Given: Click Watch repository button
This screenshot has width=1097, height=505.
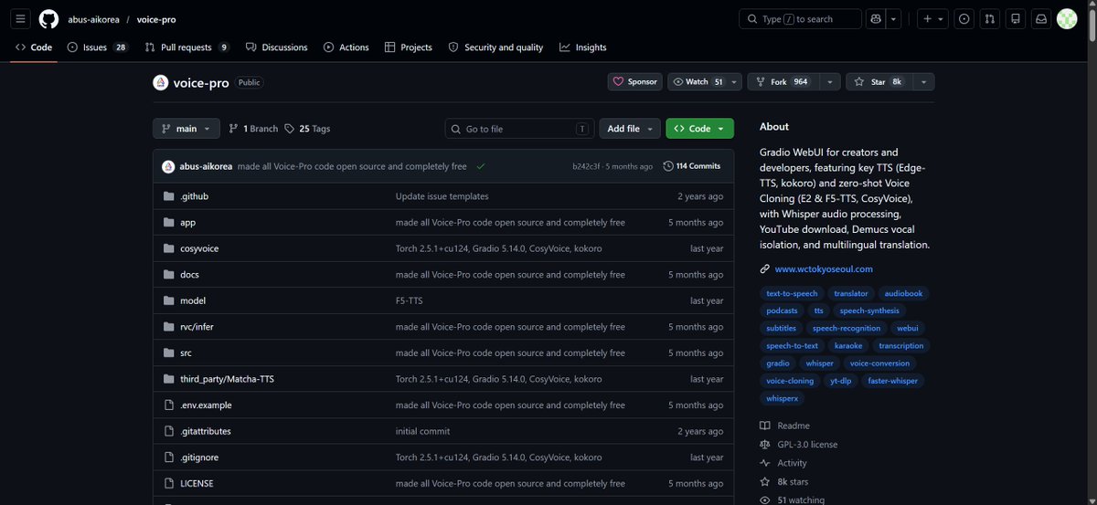Looking at the screenshot, I should click(698, 81).
